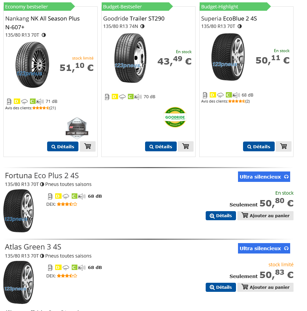This screenshot has width=307, height=311.
Task: Click the Nankang lifetime guarantee badge
Action: (x=77, y=128)
